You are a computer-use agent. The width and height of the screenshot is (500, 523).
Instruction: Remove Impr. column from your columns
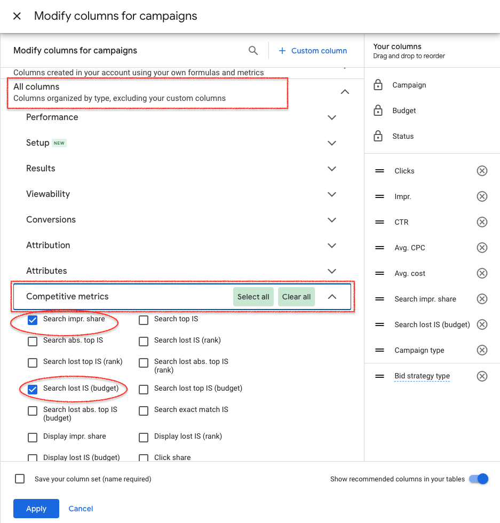coord(482,196)
